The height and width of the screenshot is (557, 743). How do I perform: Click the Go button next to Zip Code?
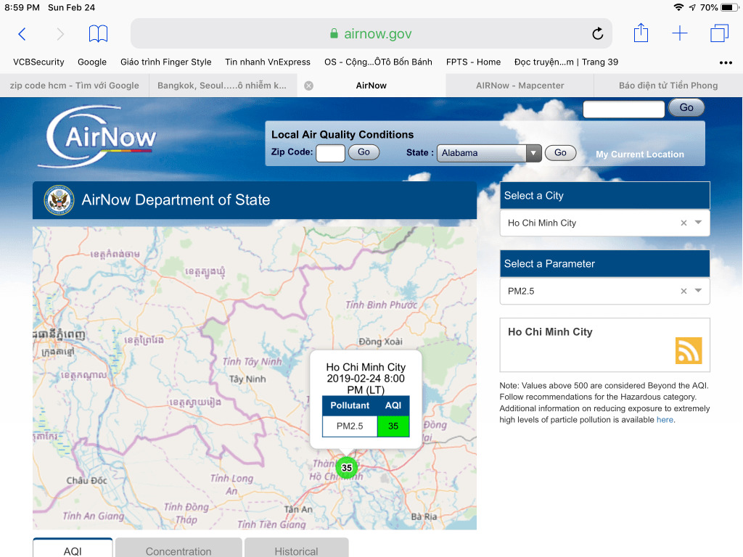(x=364, y=152)
